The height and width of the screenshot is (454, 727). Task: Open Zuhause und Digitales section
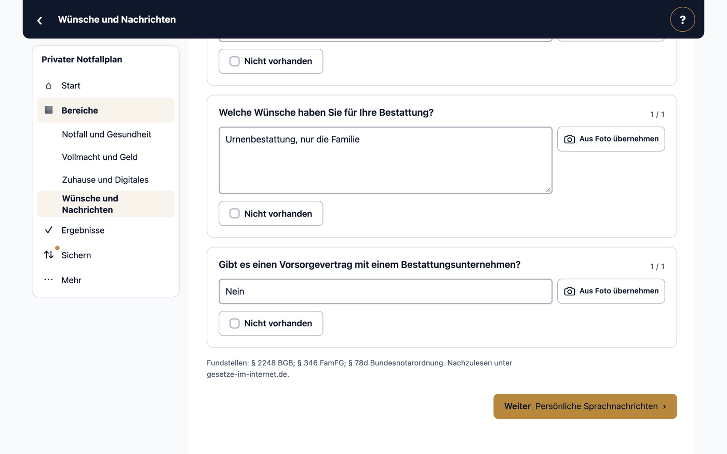pyautogui.click(x=105, y=180)
